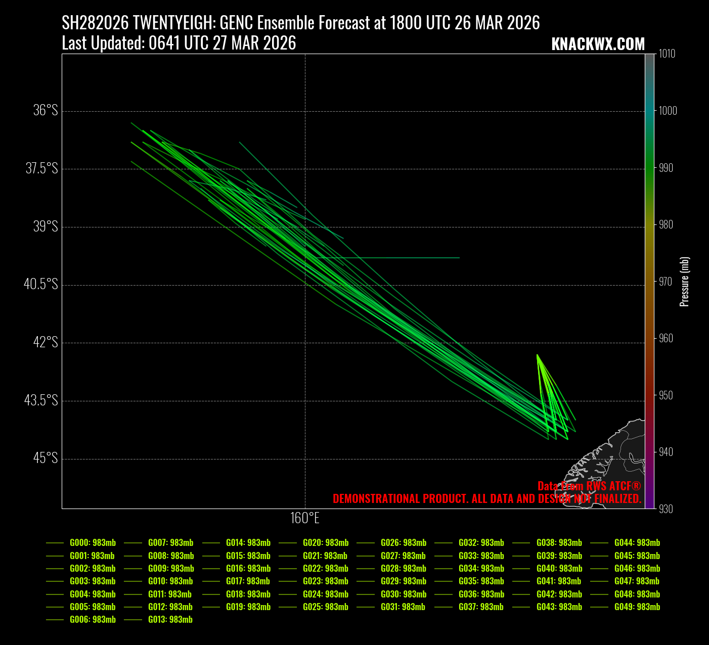The height and width of the screenshot is (645, 709).
Task: Click the Data from RWS ATCF text
Action: pos(589,486)
